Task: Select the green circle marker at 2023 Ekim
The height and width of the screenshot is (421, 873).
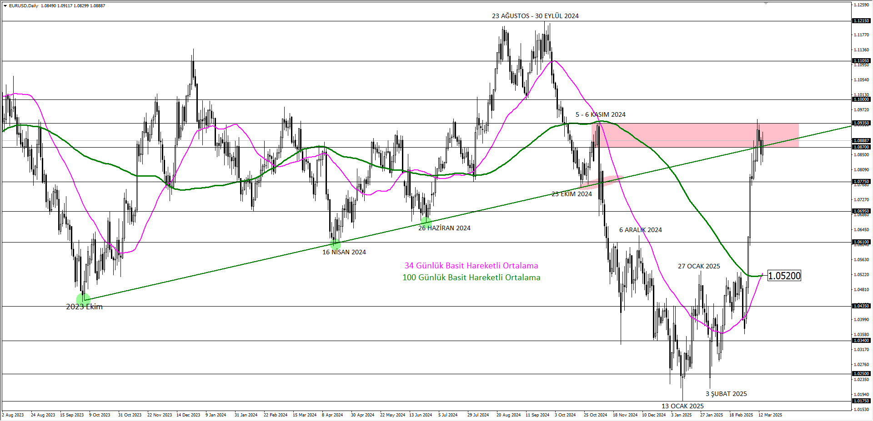Action: click(83, 299)
